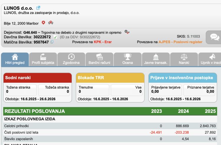Click the Blokade TRR header
The image size is (221, 145).
pyautogui.click(x=110, y=78)
